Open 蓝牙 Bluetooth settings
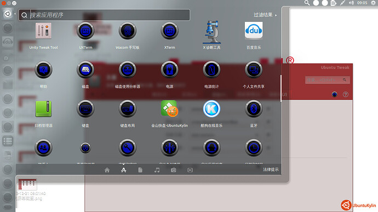Viewport: 378px width, 212px height. [x=254, y=109]
